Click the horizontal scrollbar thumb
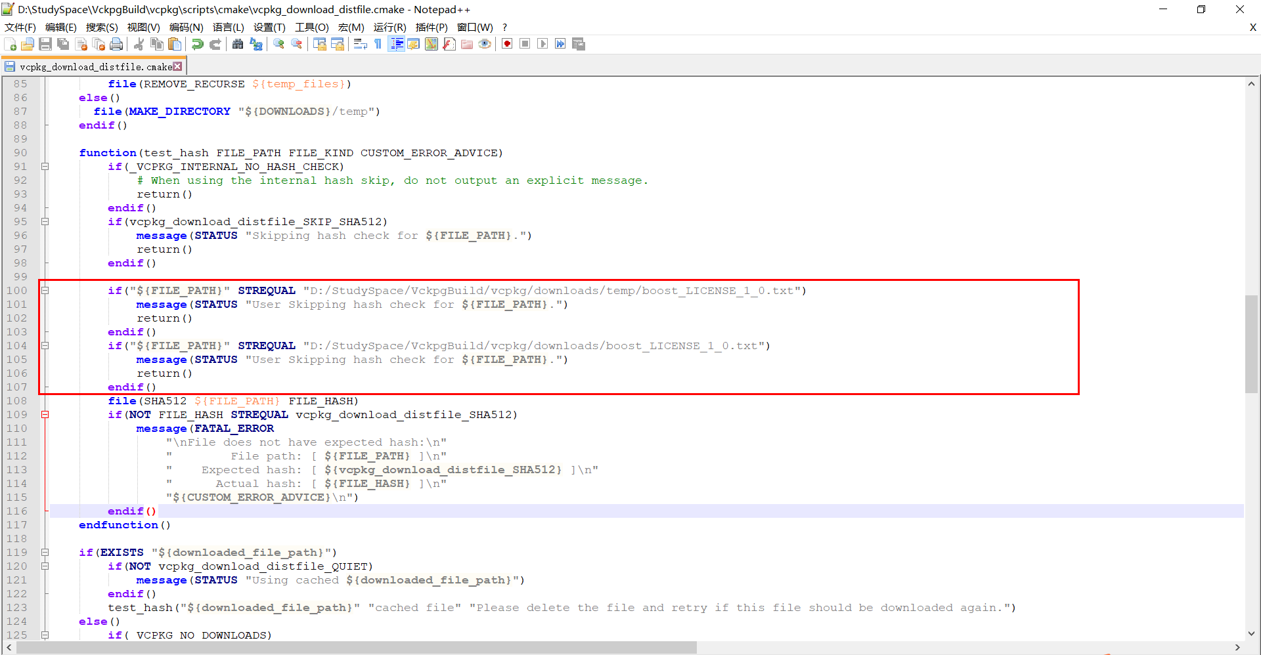 357,648
